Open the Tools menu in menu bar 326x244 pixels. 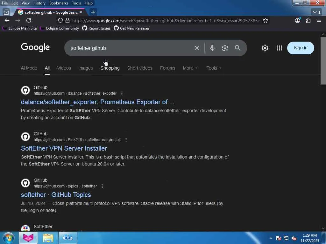click(x=76, y=3)
